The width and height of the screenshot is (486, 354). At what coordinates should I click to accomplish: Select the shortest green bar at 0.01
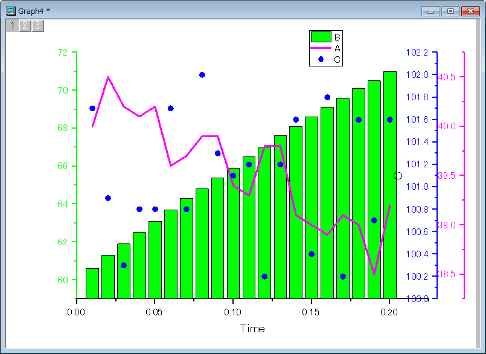[x=92, y=283]
